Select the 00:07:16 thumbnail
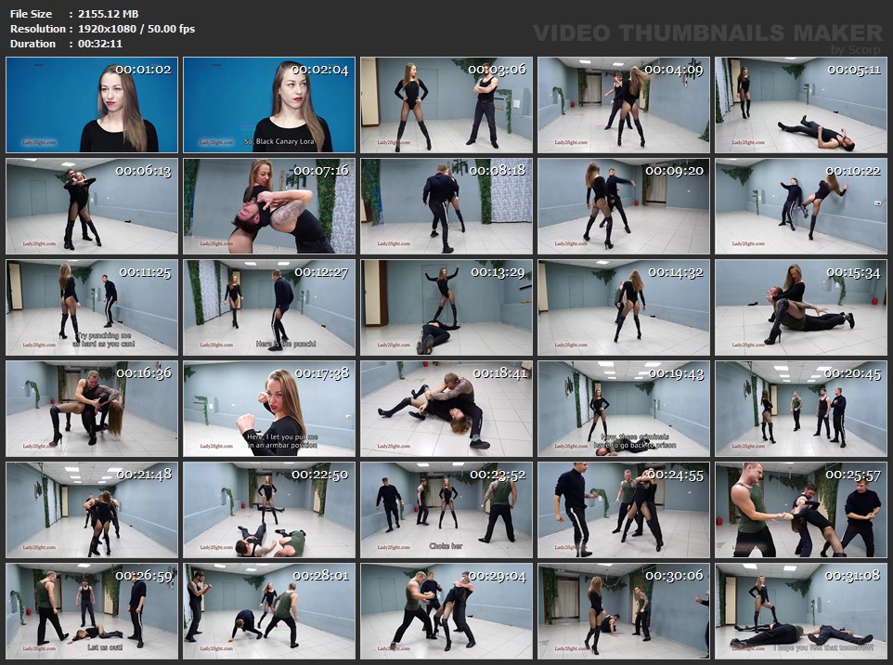The image size is (893, 665). 269,206
